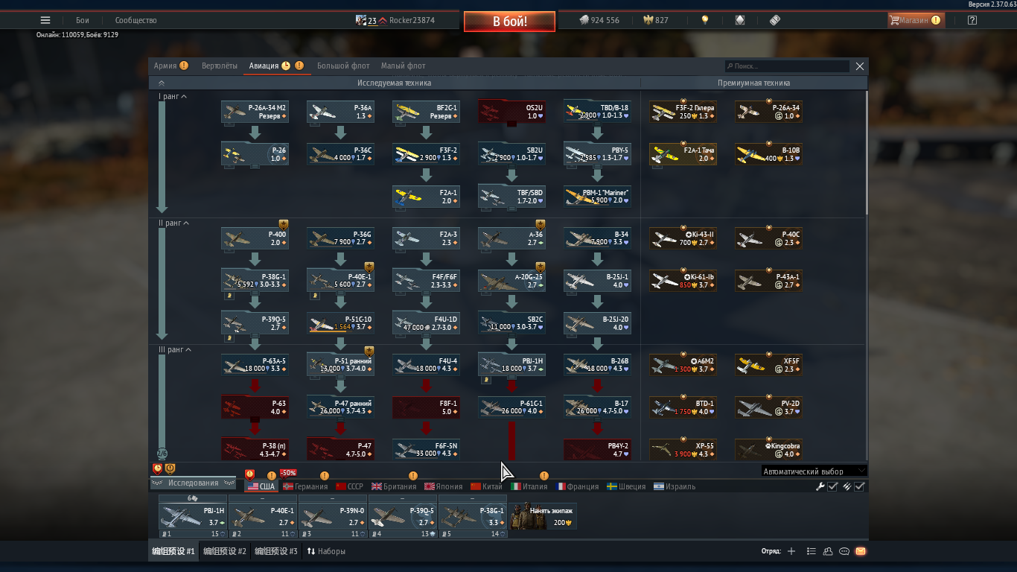Select F6F-5N aircraft card
The height and width of the screenshot is (572, 1017).
pyautogui.click(x=426, y=450)
